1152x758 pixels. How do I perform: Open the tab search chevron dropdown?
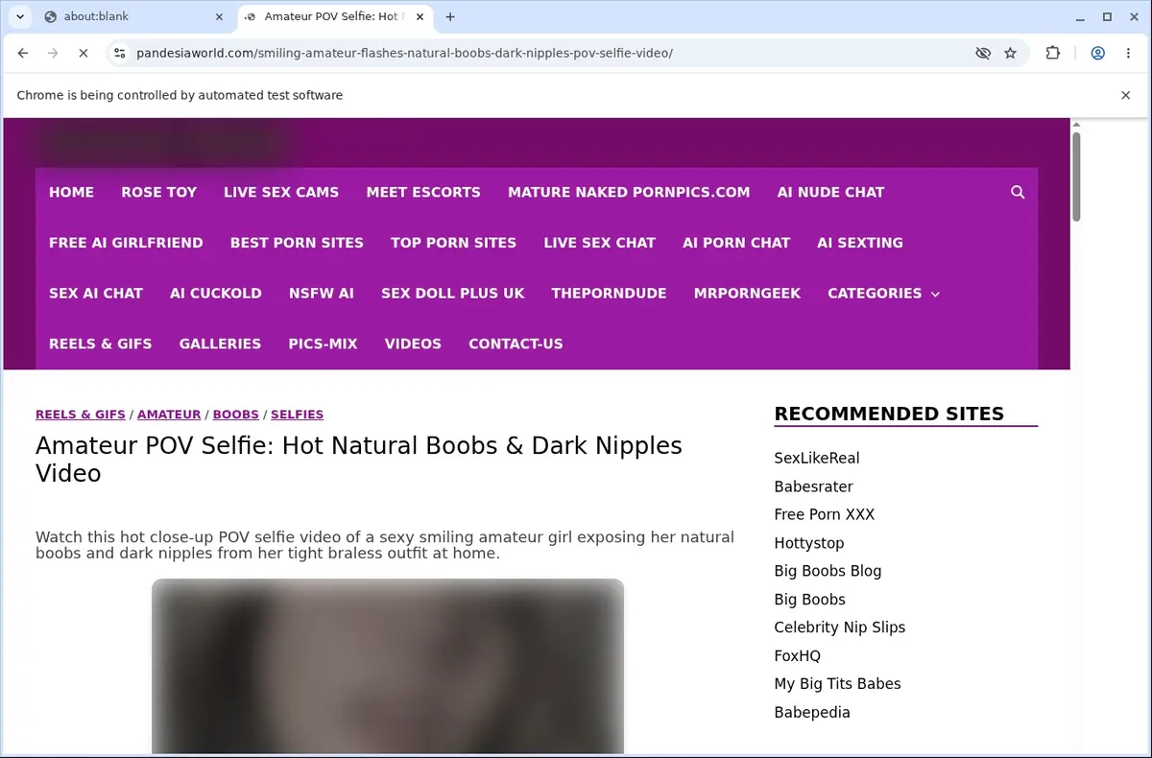[x=19, y=16]
